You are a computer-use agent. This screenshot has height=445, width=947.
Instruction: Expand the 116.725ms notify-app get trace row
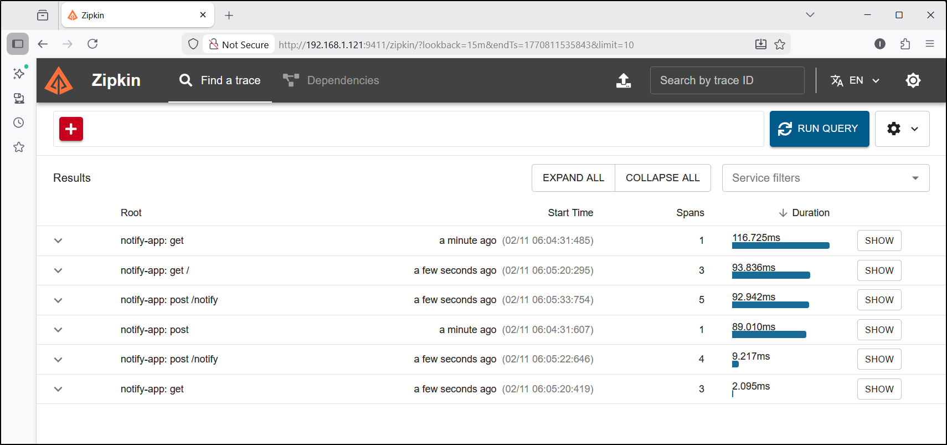(x=58, y=241)
